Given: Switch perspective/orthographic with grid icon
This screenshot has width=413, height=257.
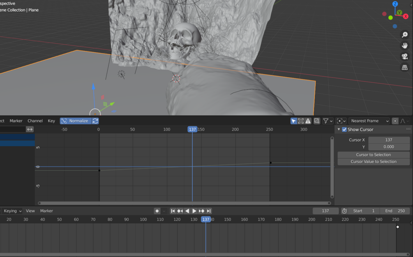Looking at the screenshot, I should (x=405, y=67).
